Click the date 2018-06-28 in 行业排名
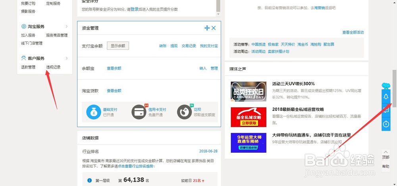Screen dimensions: 397x186 [208, 151]
